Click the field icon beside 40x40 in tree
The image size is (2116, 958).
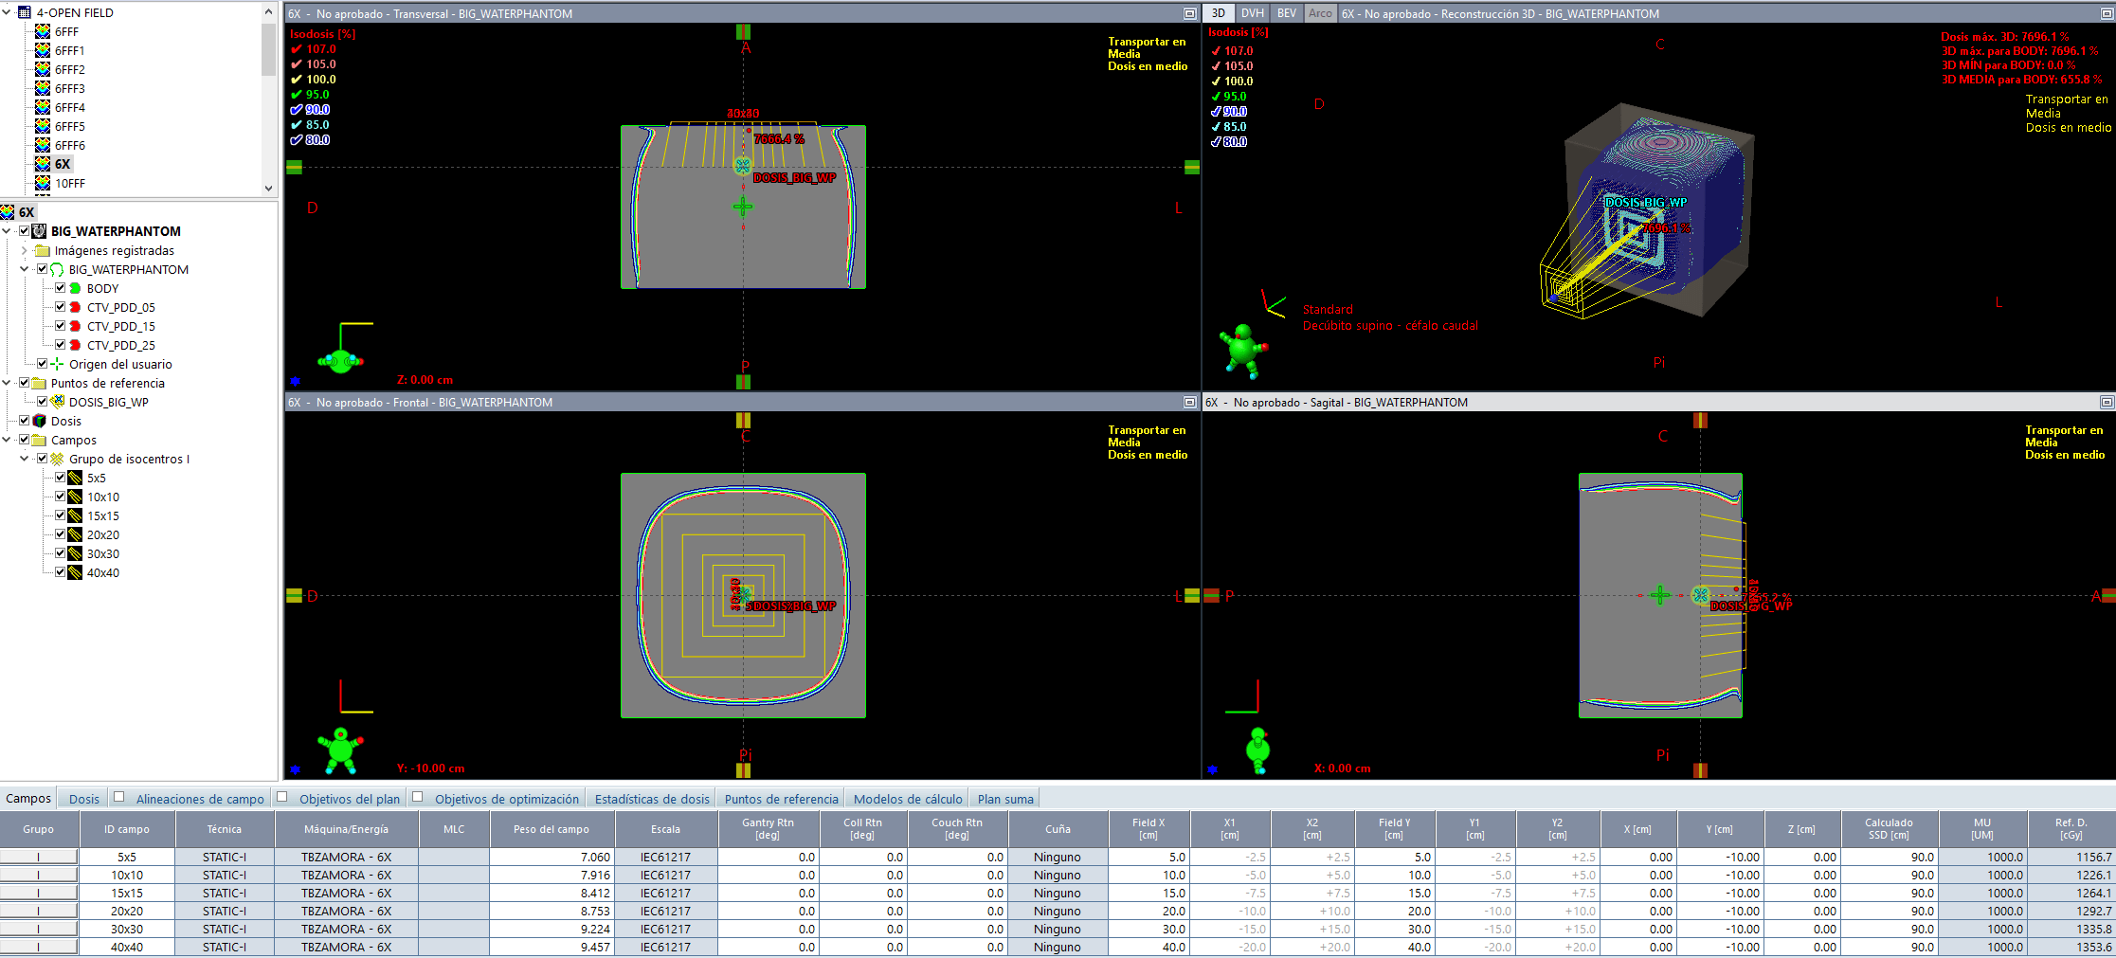tap(75, 572)
